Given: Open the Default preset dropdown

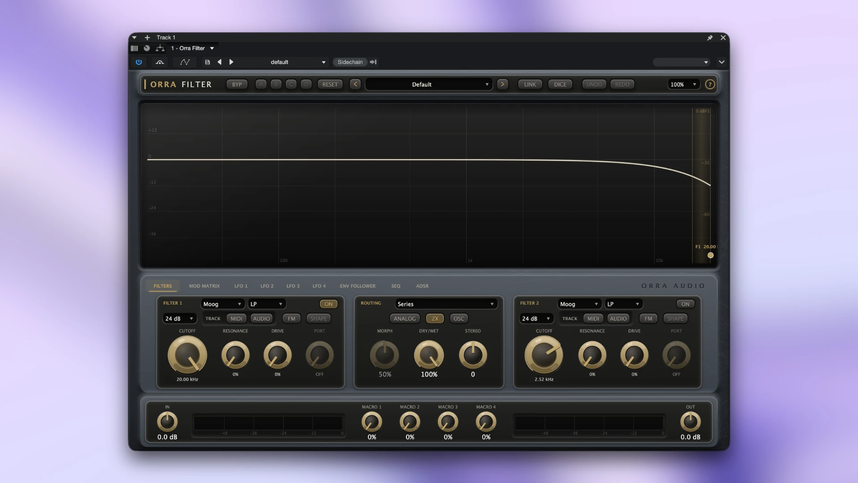Looking at the screenshot, I should coord(429,85).
